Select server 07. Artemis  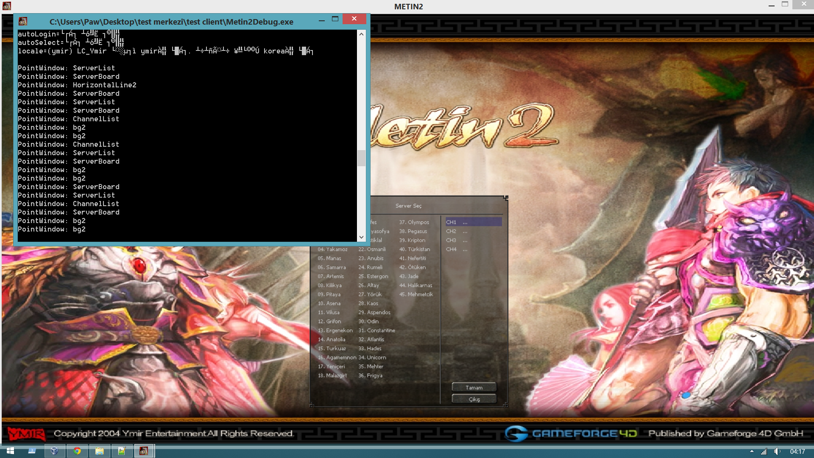(x=331, y=276)
